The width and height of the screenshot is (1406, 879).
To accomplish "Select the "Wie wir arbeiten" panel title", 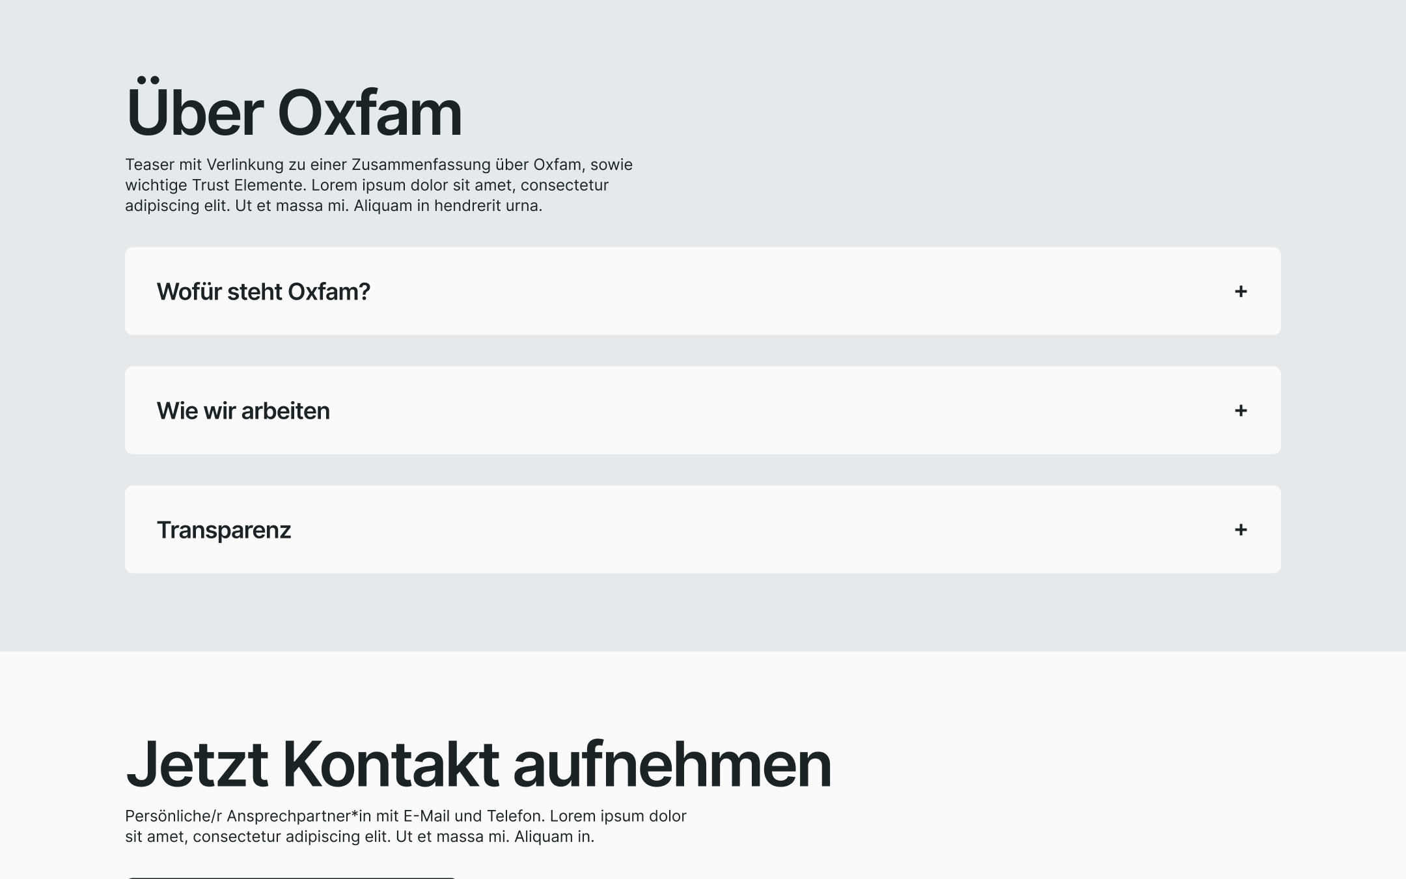I will point(243,410).
